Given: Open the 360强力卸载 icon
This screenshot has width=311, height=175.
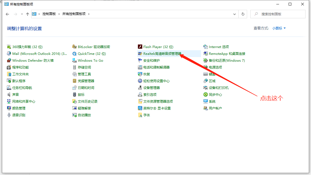Looking at the screenshot, I should click(9, 47).
